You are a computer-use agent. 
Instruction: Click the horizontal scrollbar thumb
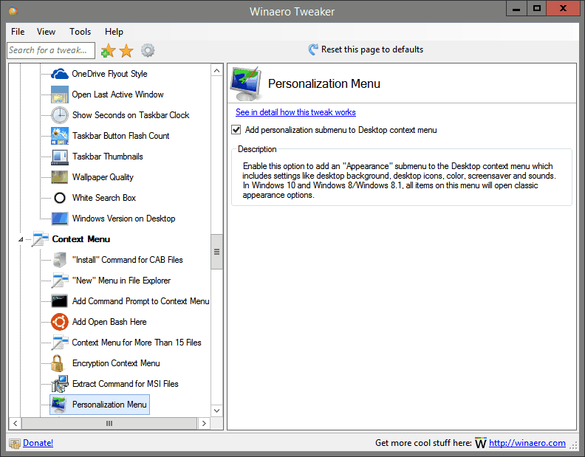click(x=109, y=424)
